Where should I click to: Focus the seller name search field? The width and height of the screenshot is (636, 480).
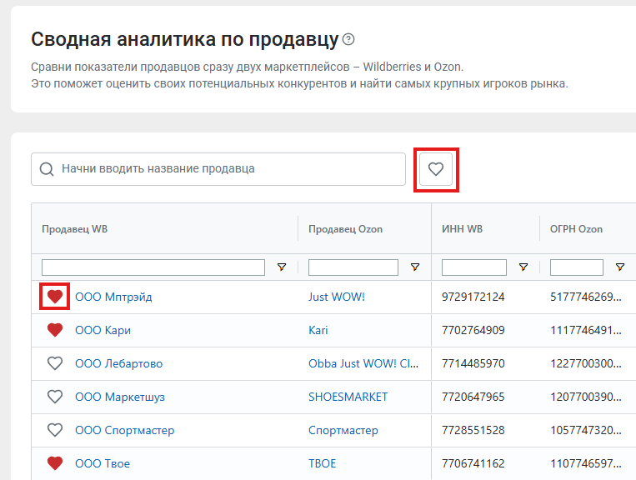pos(218,169)
